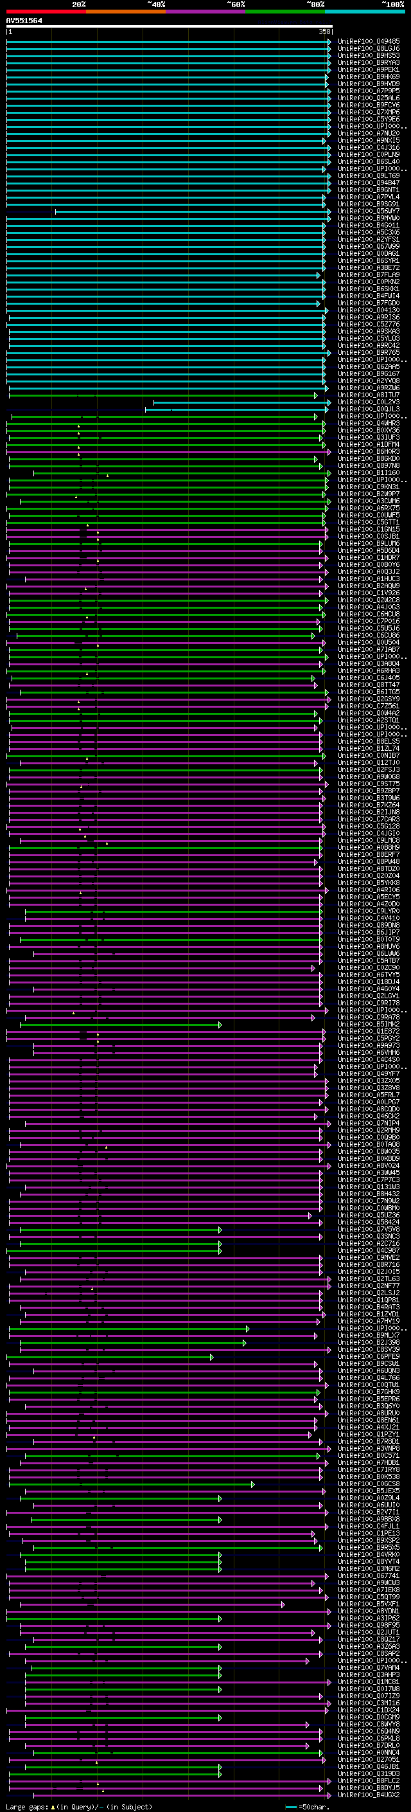
Task: Open hit UniRef100_A9PEK1
Action: coord(369,69)
